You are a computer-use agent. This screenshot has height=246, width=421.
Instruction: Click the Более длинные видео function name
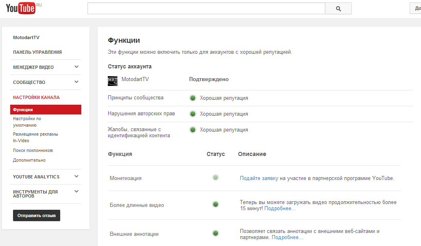tap(137, 205)
